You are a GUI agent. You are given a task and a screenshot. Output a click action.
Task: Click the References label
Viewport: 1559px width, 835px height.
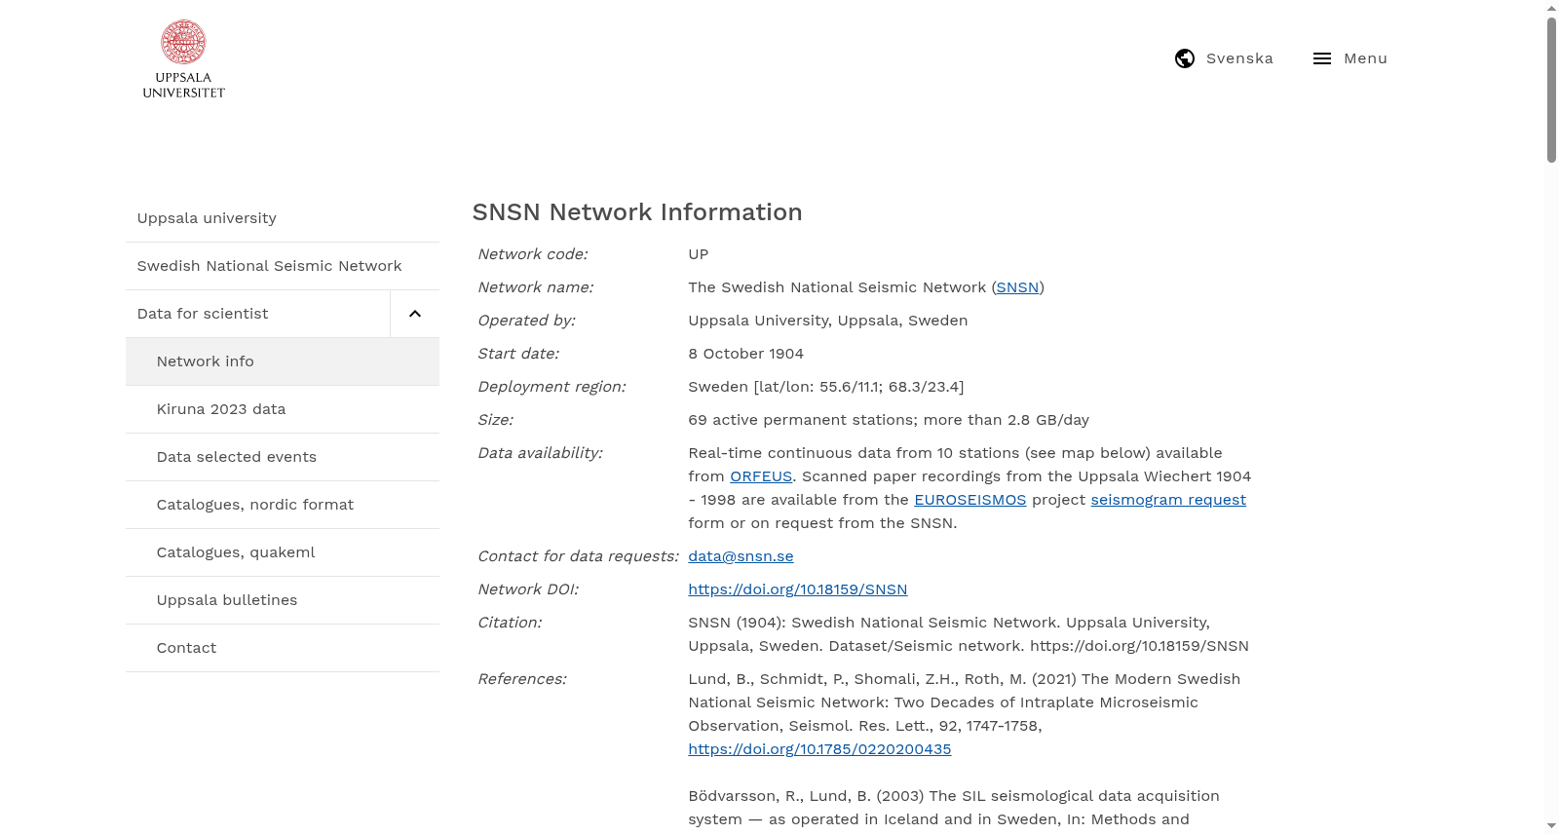(x=521, y=679)
